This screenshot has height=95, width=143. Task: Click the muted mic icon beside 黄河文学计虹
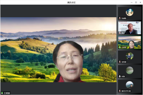pos(120,91)
